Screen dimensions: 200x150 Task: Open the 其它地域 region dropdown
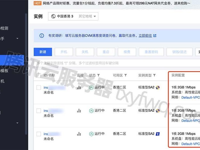pyautogui.click(x=87, y=16)
